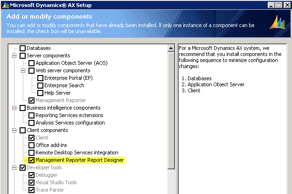Check the Help Server checkbox
The width and height of the screenshot is (292, 194).
pos(41,93)
